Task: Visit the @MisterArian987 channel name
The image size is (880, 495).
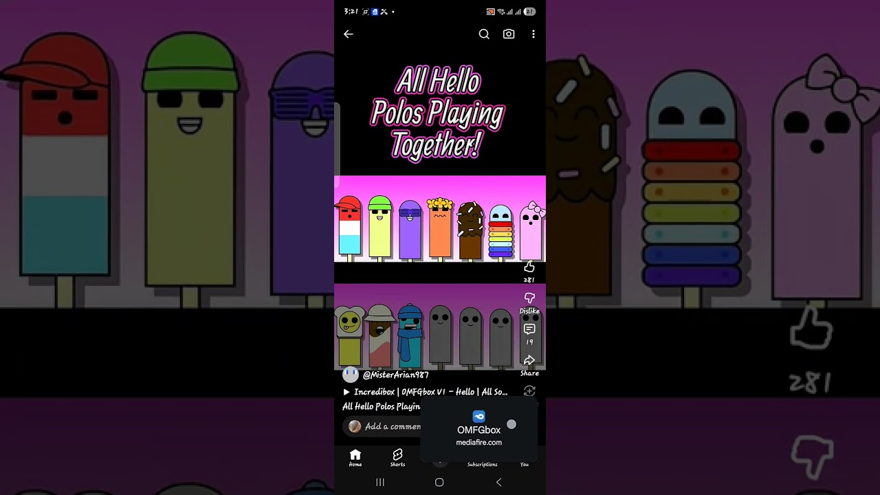Action: [x=395, y=375]
